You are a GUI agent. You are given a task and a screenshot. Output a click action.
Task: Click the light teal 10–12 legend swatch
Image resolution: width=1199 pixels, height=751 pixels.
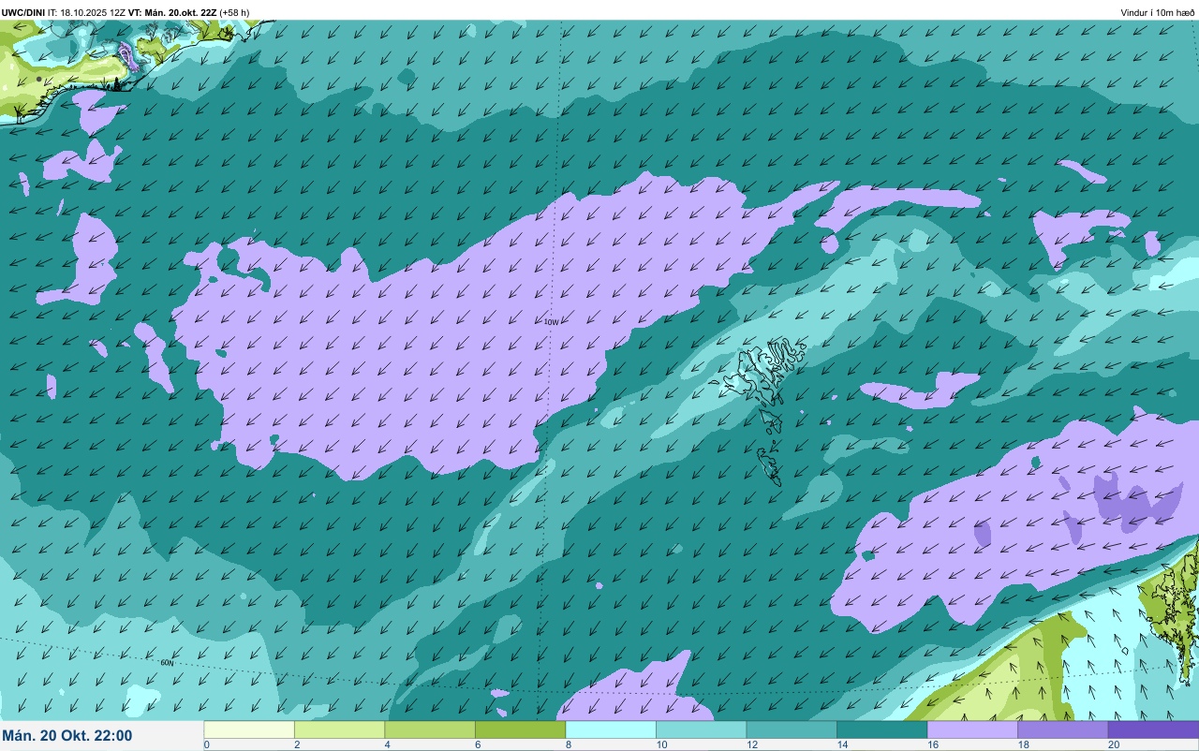tap(701, 729)
